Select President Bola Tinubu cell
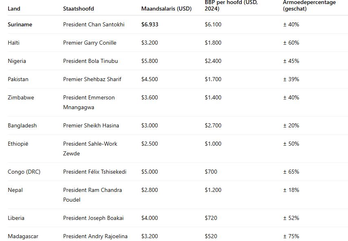The image size is (348, 241). tap(90, 61)
